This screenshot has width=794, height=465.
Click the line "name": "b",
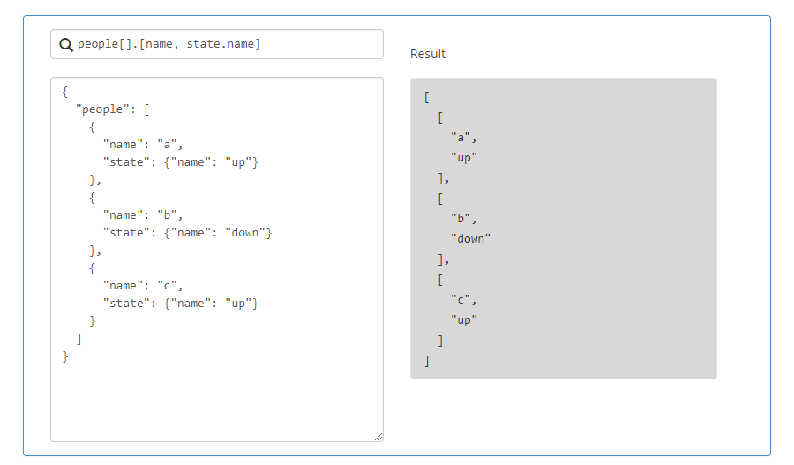click(143, 215)
